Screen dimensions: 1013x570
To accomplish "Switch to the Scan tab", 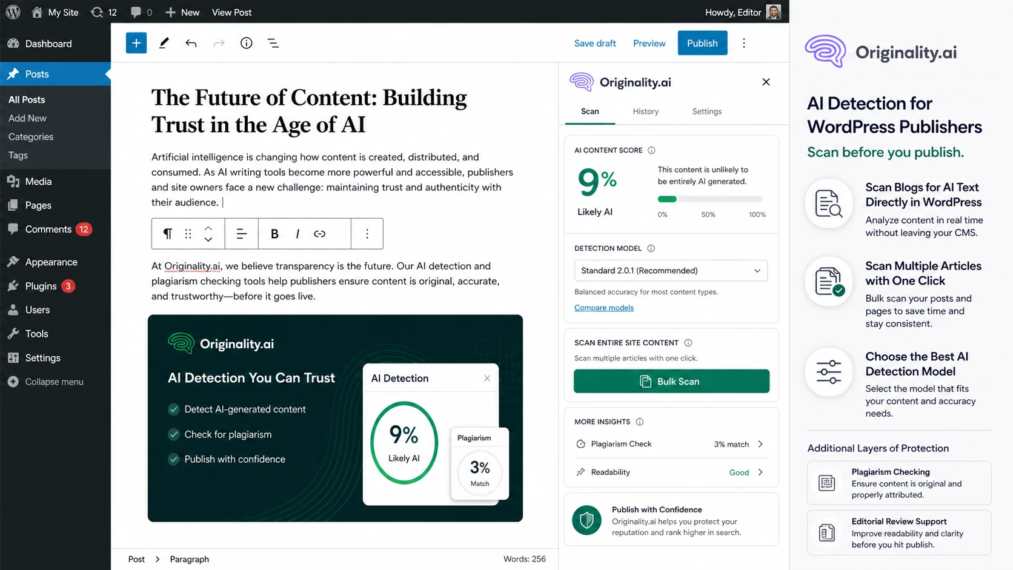I will tap(590, 111).
